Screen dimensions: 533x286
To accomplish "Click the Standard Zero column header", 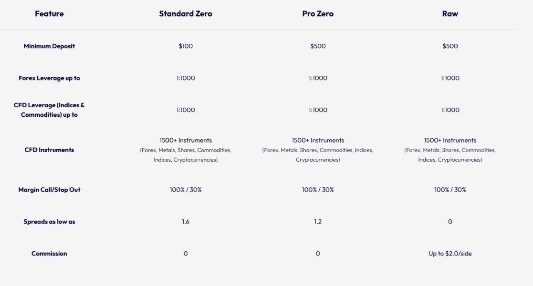I will (186, 14).
